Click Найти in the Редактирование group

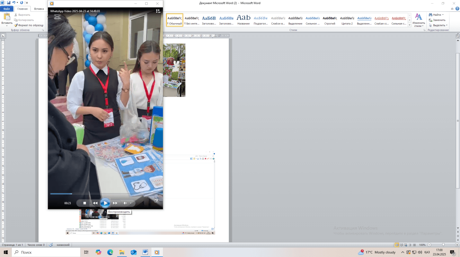point(437,15)
